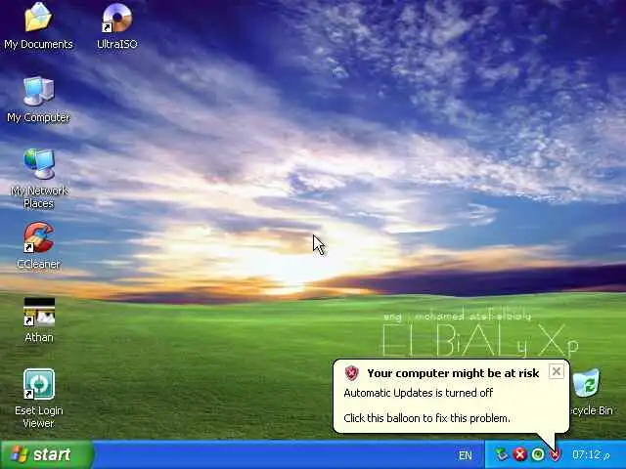Click the red security shield tray icon
This screenshot has width=626, height=469.
point(556,454)
